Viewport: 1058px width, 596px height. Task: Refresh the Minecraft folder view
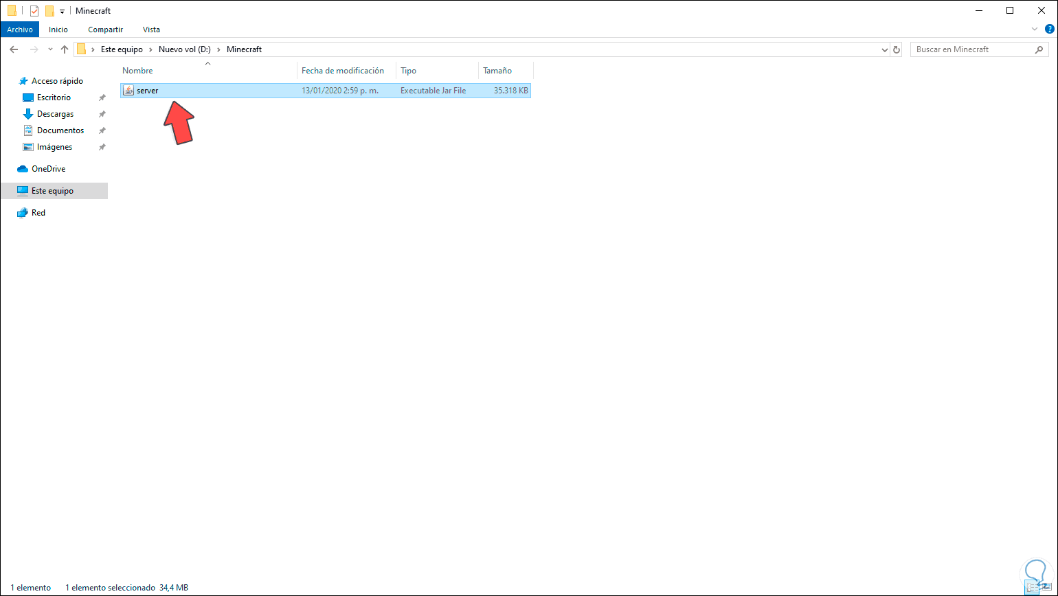896,49
